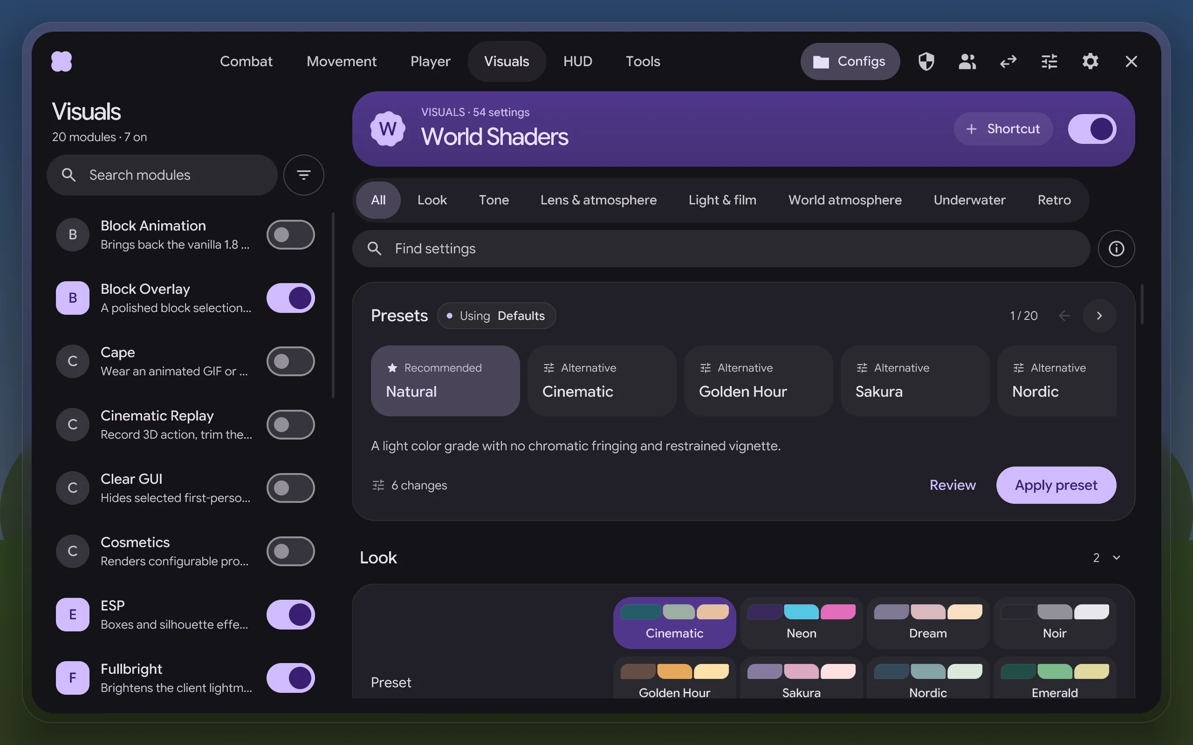1193x745 pixels.
Task: Switch to the Movement tab
Action: (x=341, y=61)
